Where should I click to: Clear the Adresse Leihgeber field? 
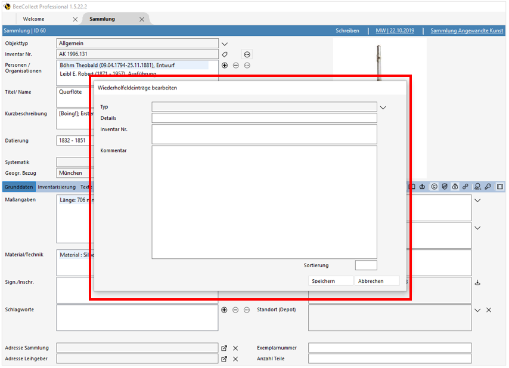(235, 359)
